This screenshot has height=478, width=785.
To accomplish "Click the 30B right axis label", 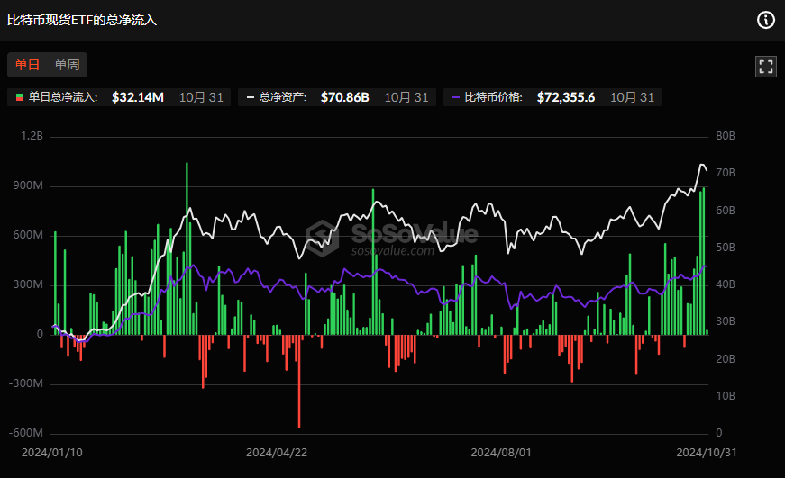I will coord(726,321).
